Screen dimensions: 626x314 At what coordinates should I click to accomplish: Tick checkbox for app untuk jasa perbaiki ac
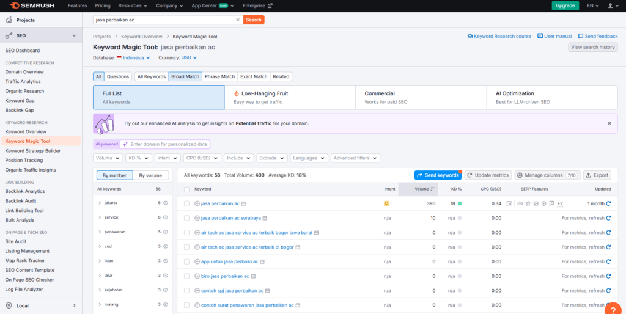click(187, 261)
